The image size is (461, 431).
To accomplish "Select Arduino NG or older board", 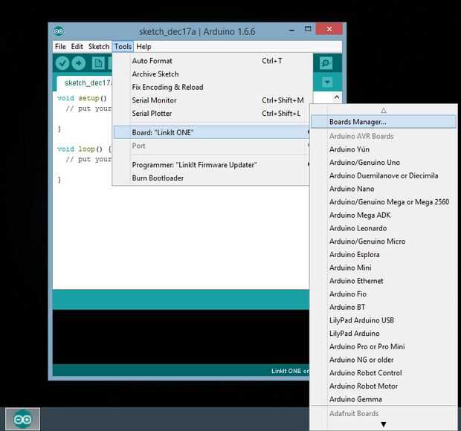I will point(384,360).
